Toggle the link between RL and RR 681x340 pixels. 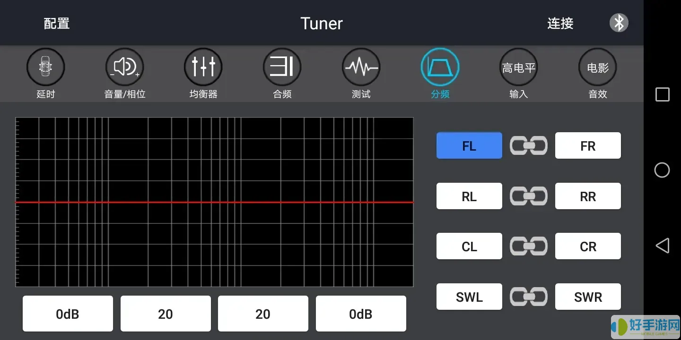[x=529, y=196]
